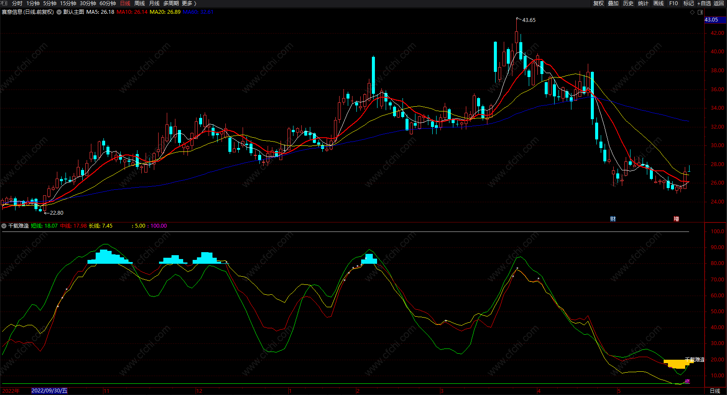Select the 15分钟 timeframe
The width and height of the screenshot is (727, 395).
pyautogui.click(x=68, y=3)
